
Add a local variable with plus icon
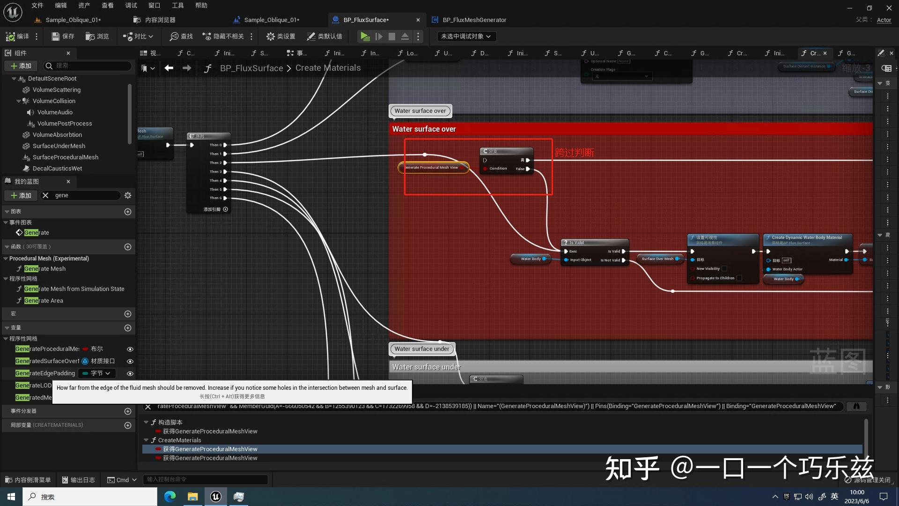(127, 425)
